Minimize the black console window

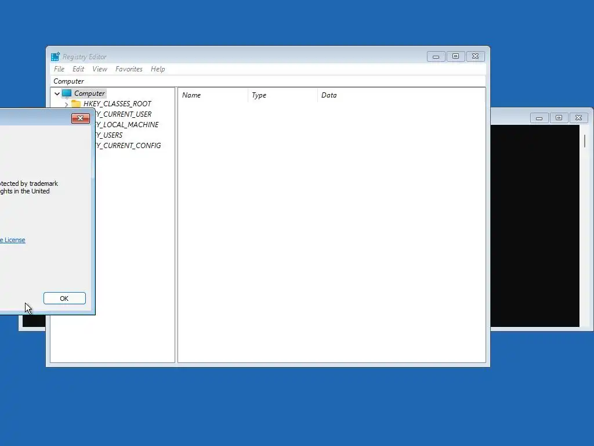(539, 118)
